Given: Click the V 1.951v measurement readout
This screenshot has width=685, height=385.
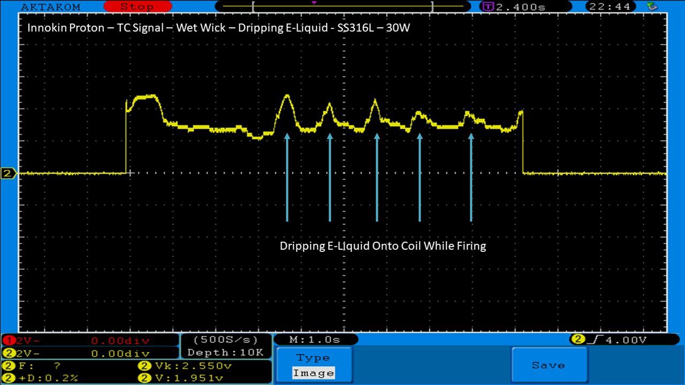Looking at the screenshot, I should 185,378.
